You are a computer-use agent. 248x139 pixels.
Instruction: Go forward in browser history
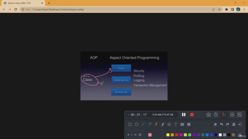[10, 9]
